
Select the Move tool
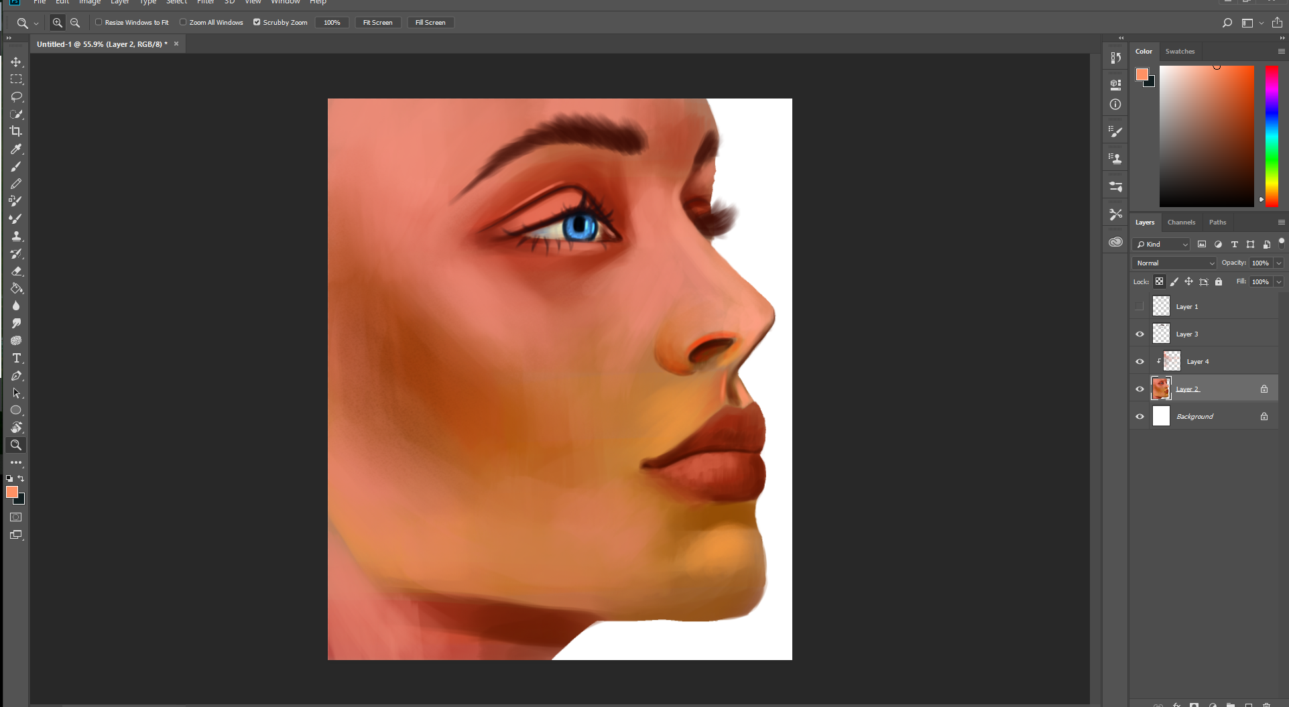tap(16, 62)
